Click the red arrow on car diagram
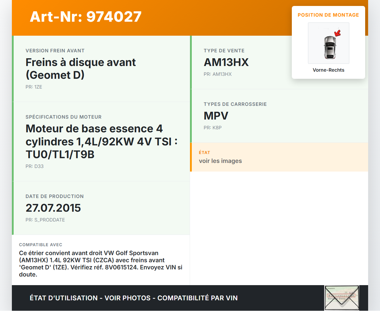This screenshot has width=380, height=311. [x=338, y=33]
